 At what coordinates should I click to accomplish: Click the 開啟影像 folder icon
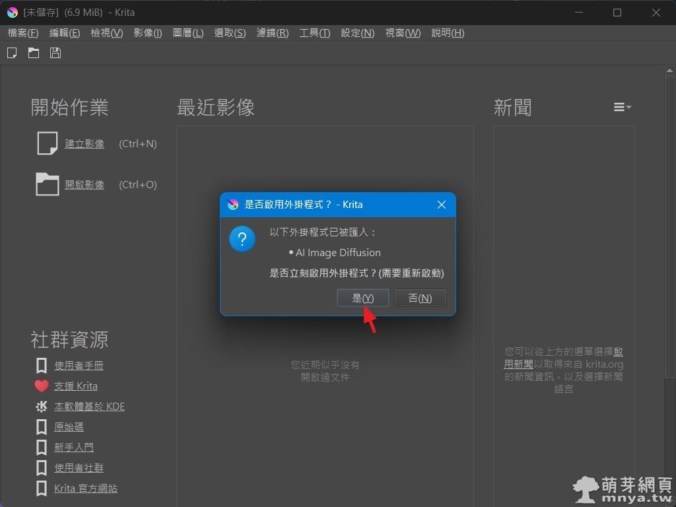coord(47,184)
